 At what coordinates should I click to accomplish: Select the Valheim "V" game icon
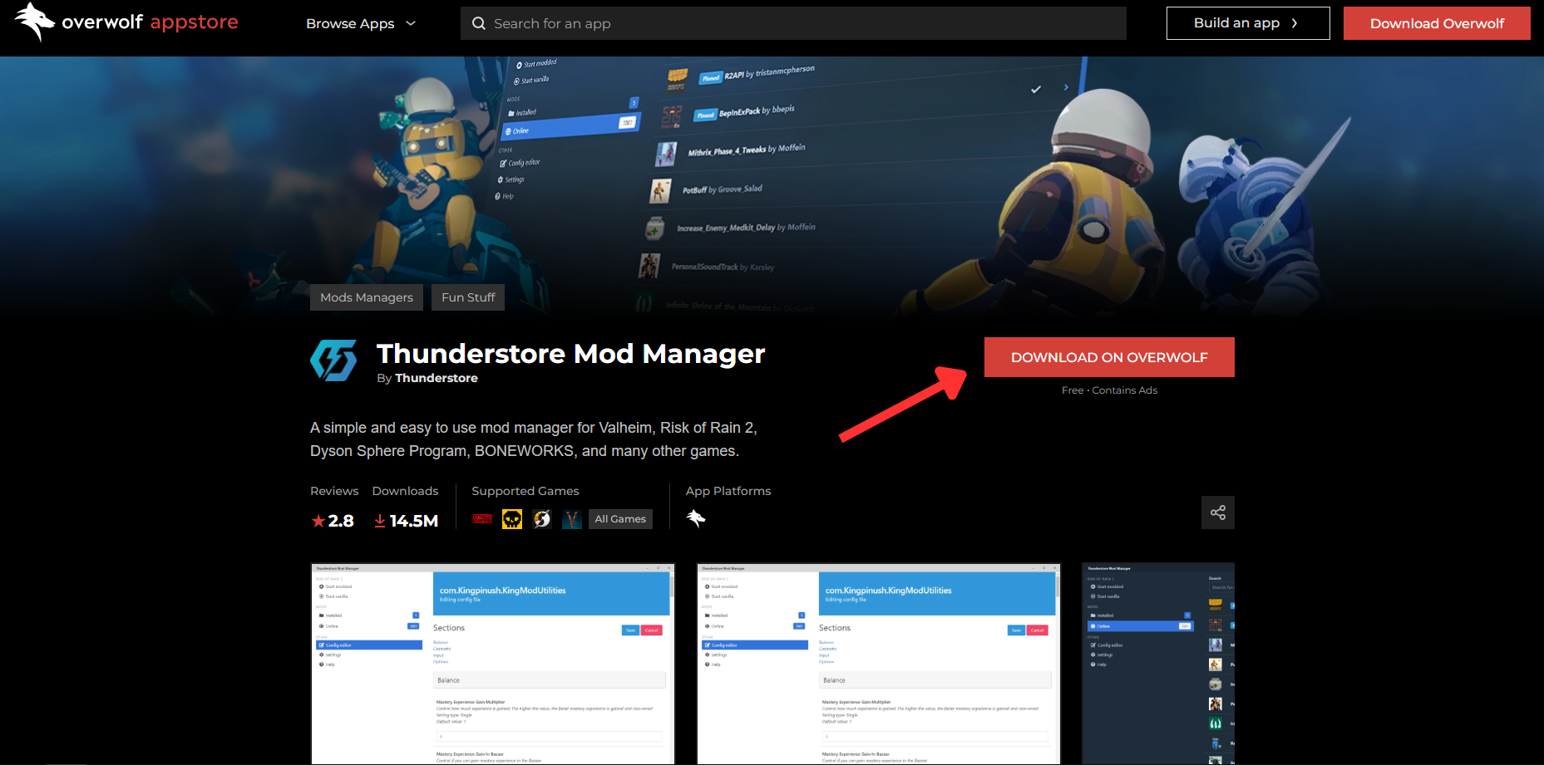572,519
